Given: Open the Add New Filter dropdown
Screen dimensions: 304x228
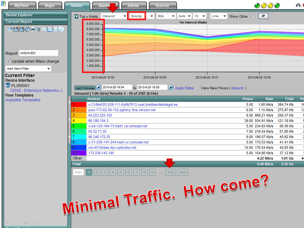Looking at the screenshot, I should click(28, 69).
